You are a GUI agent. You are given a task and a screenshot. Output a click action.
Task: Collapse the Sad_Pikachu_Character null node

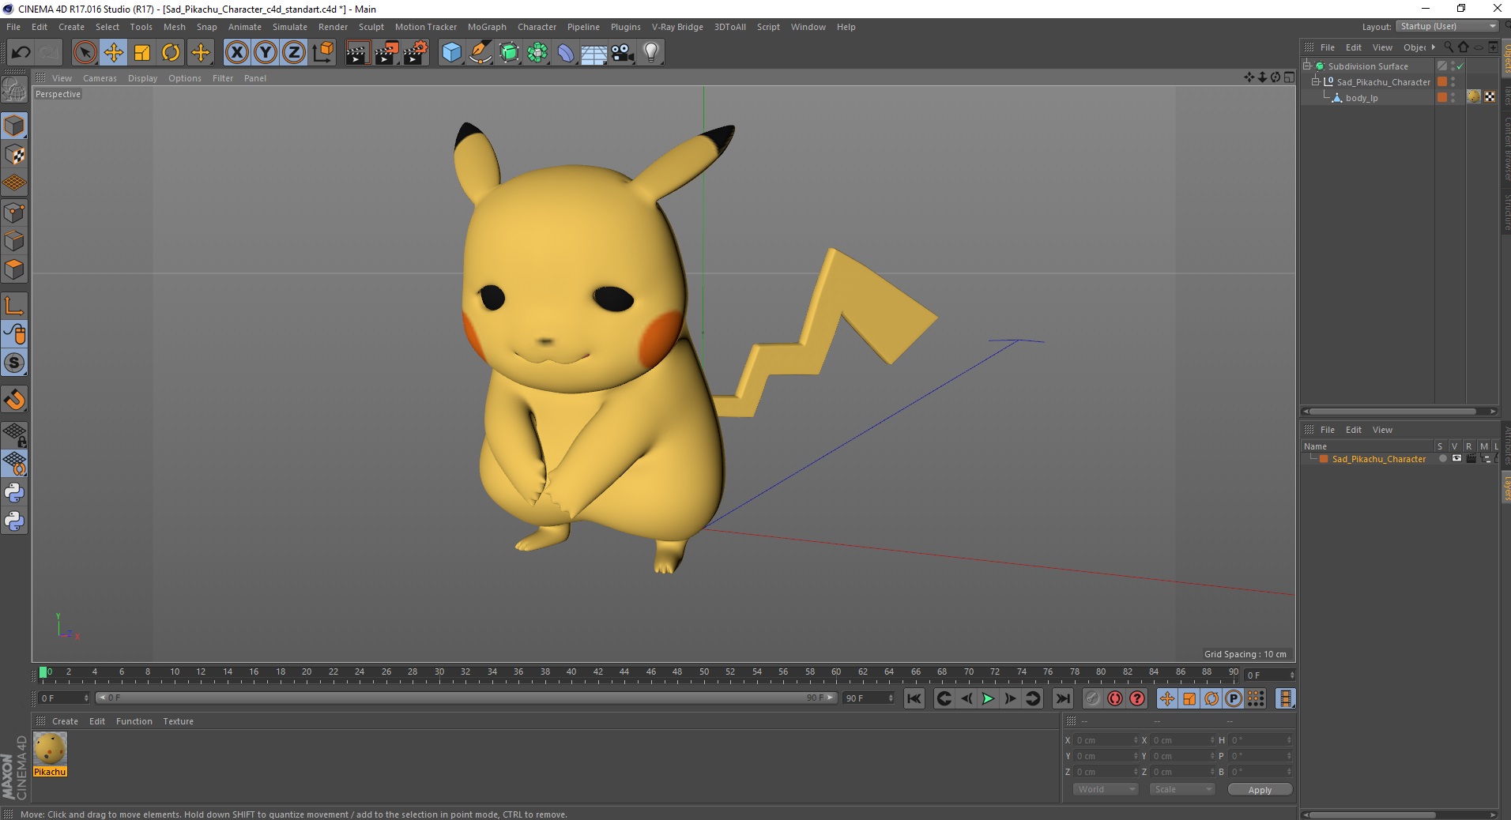(x=1316, y=81)
